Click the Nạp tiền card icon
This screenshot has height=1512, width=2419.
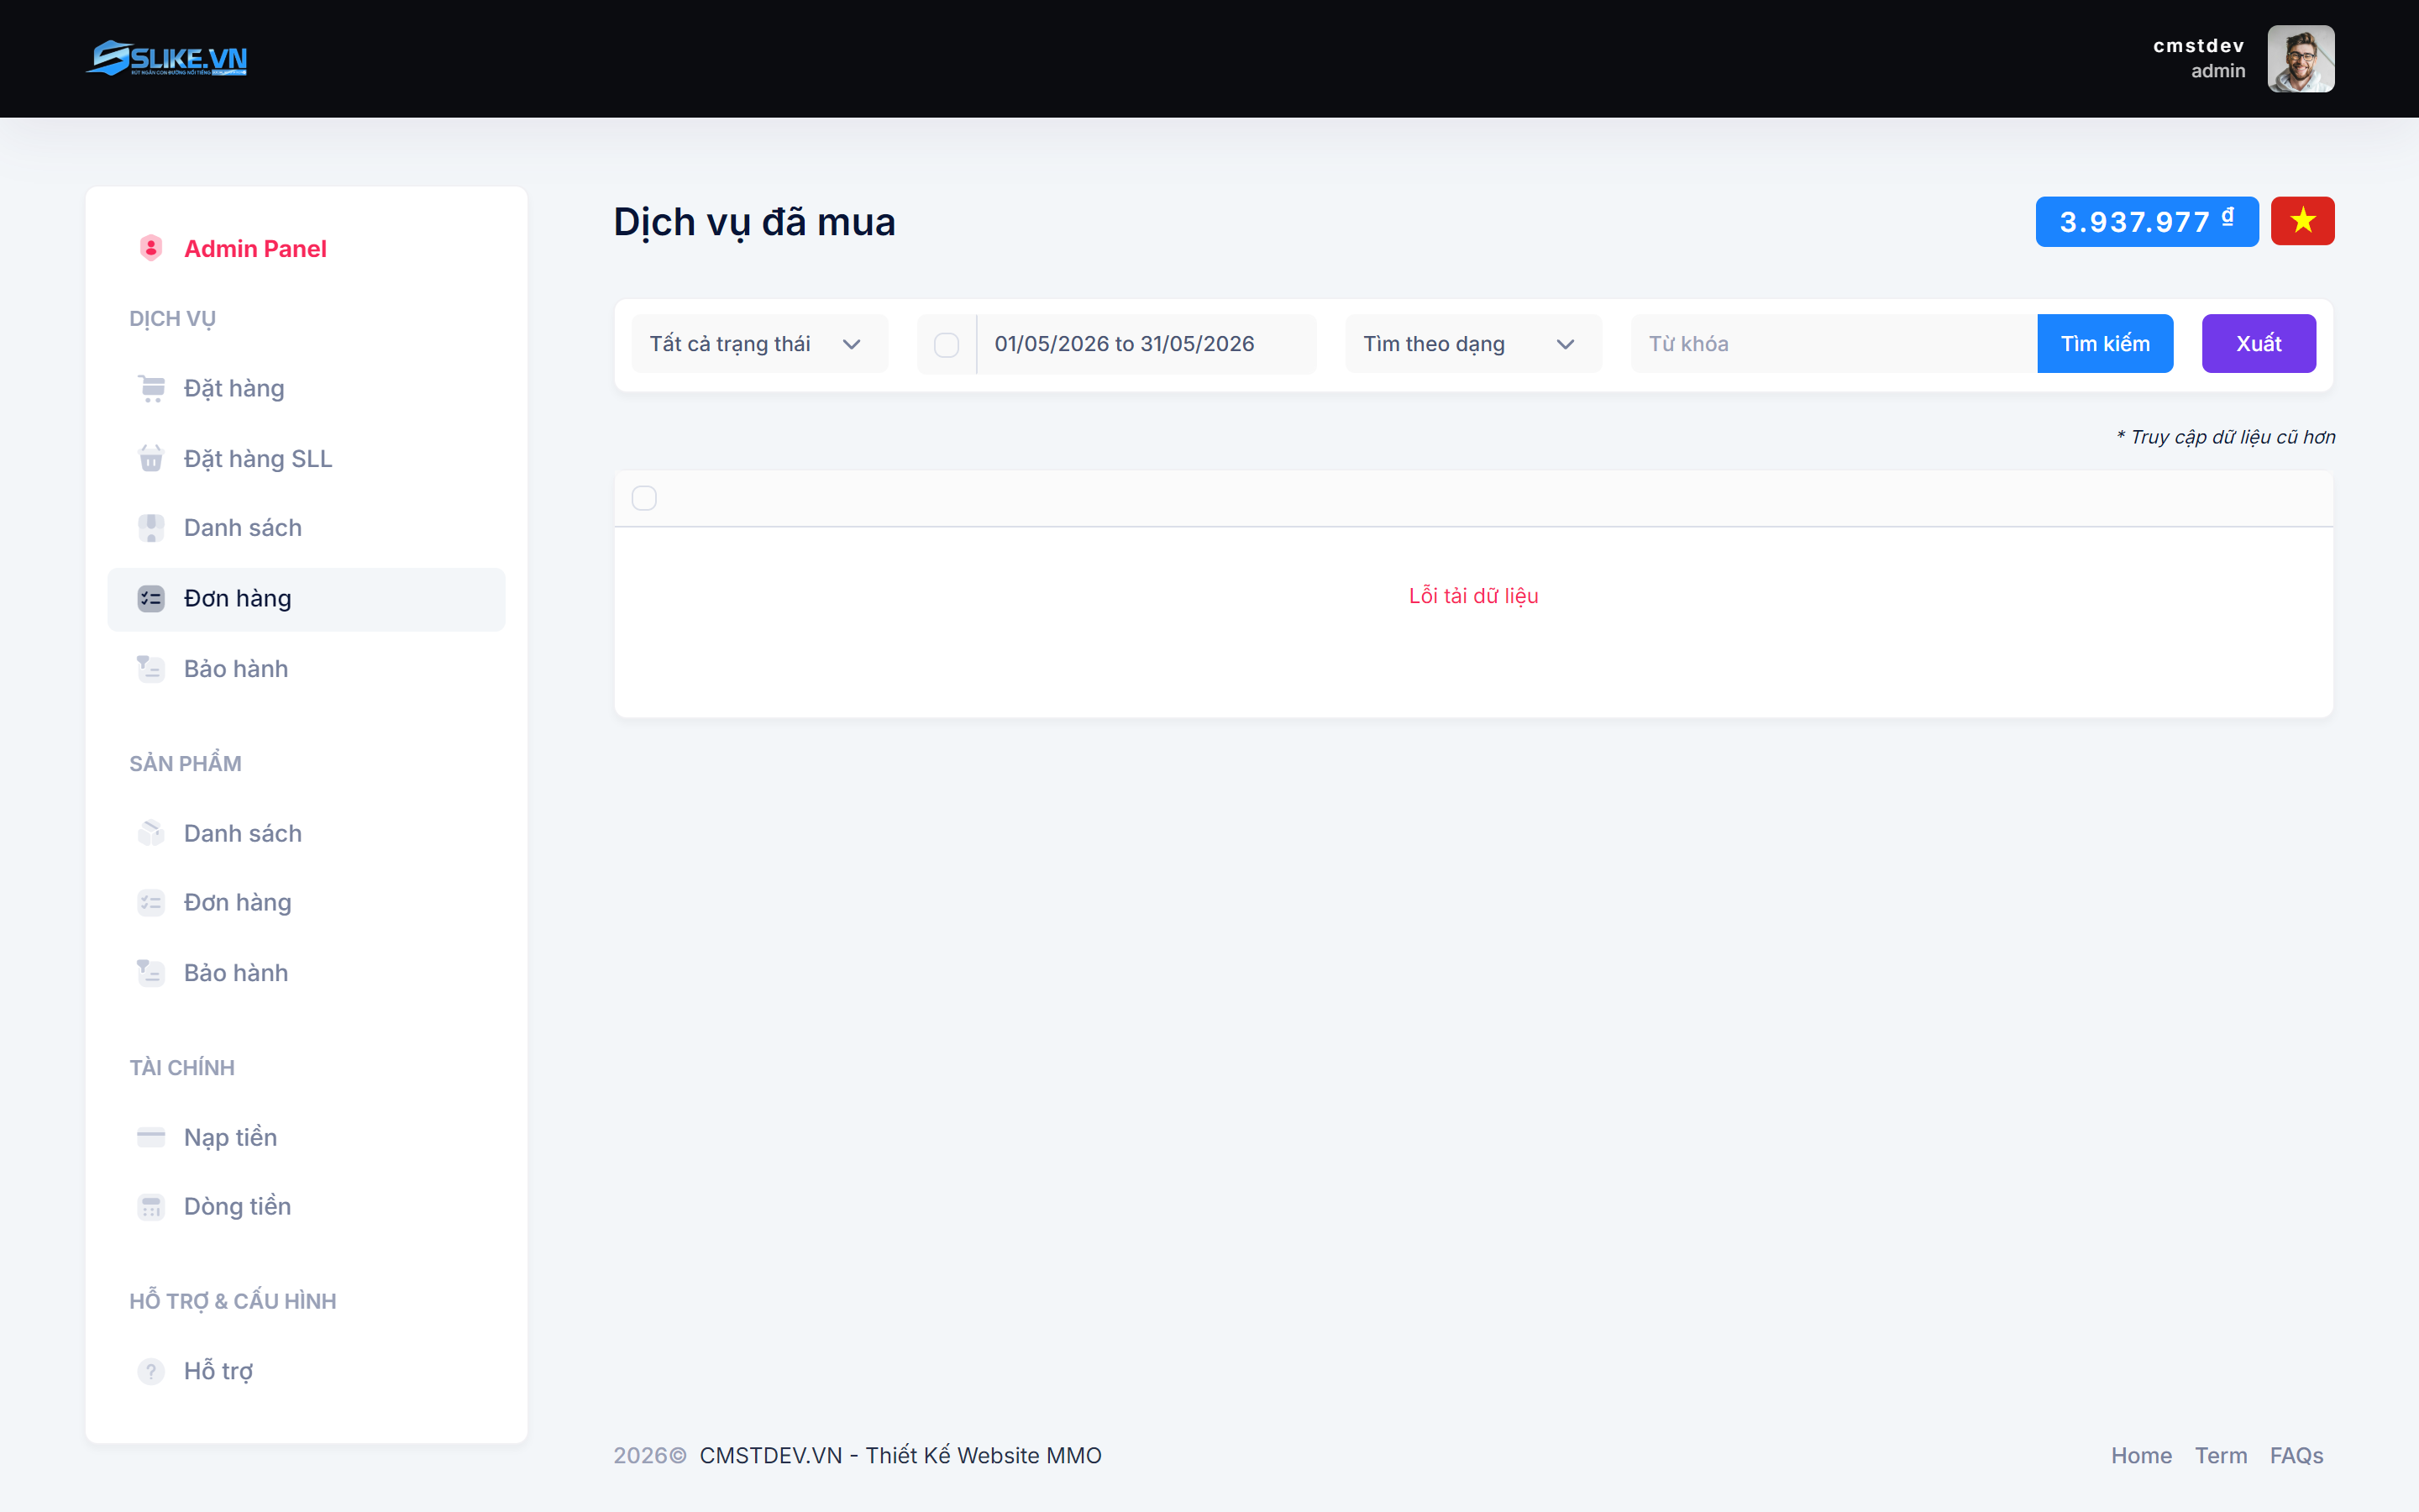click(151, 1137)
